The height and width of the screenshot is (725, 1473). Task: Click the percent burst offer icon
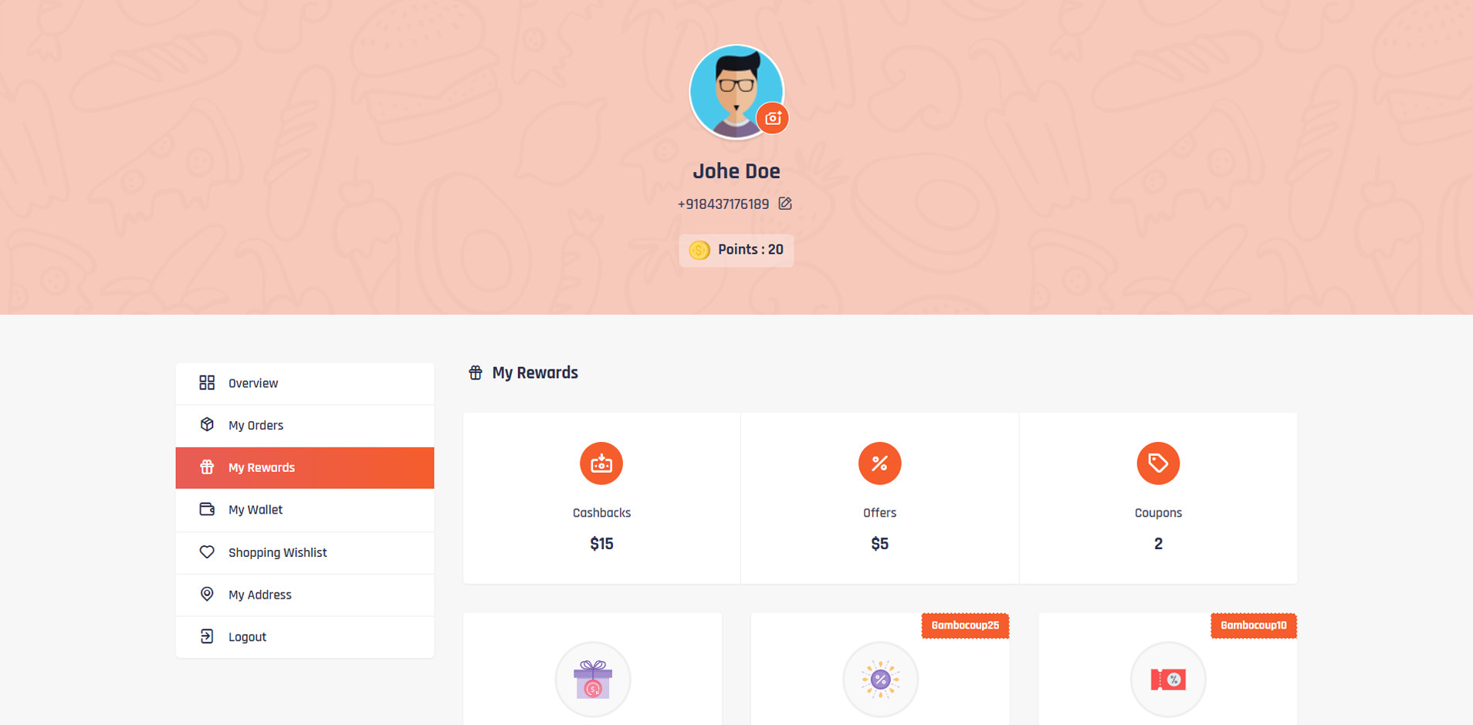(880, 679)
